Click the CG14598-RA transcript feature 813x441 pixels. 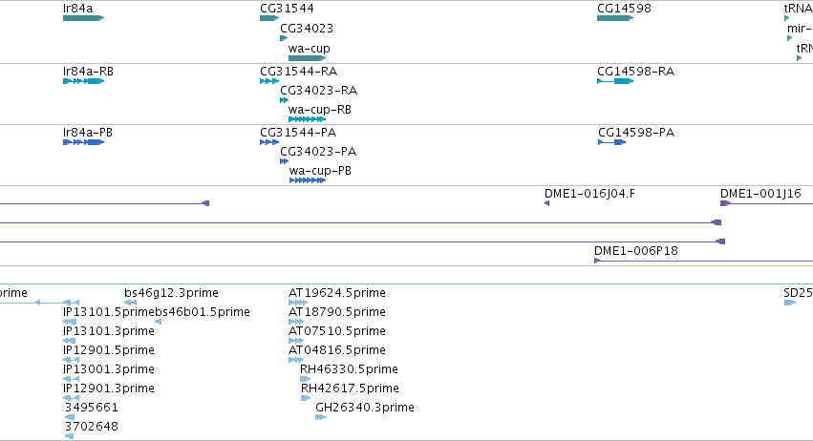pos(615,81)
